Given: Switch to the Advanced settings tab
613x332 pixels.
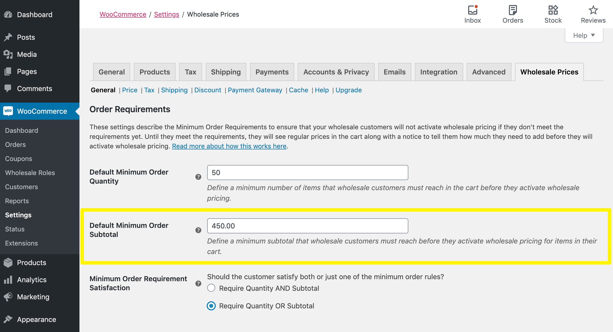Looking at the screenshot, I should (489, 72).
